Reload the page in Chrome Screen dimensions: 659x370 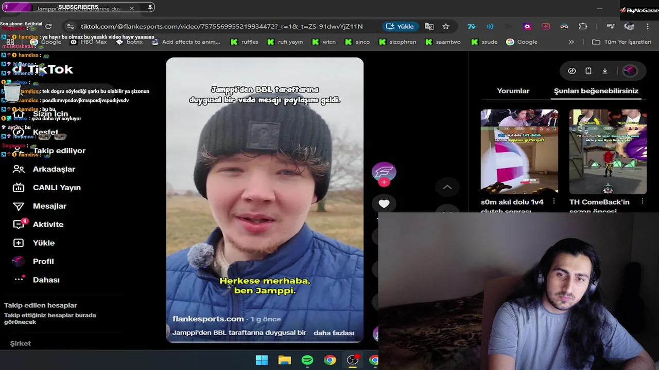point(48,26)
